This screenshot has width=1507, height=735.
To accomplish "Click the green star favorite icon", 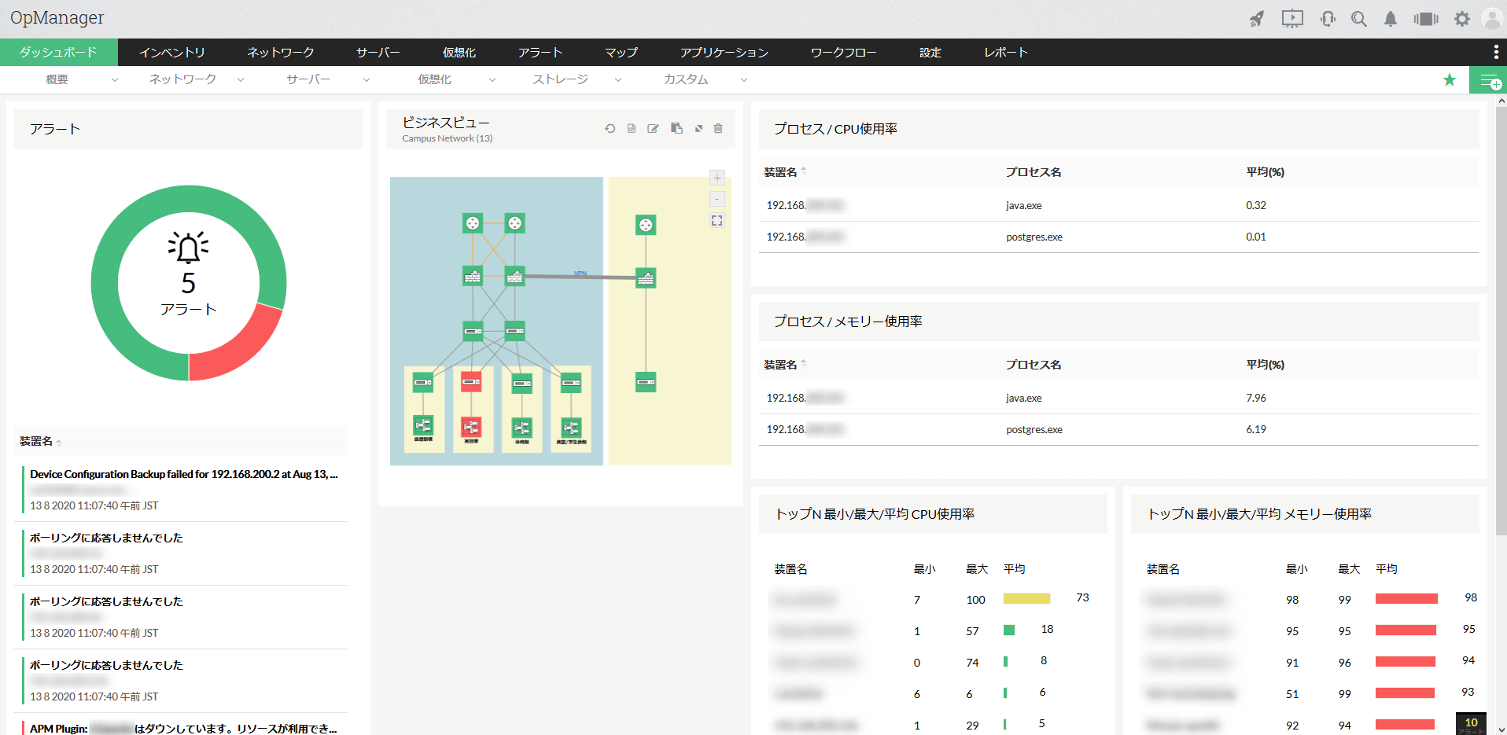I will click(1450, 79).
